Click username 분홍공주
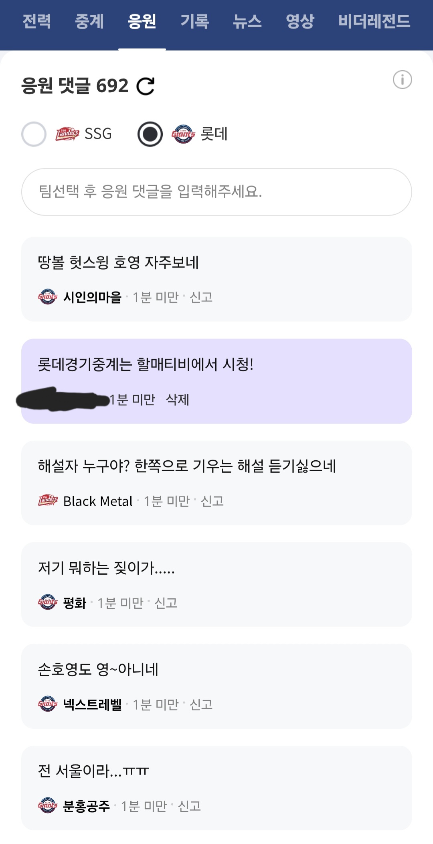Image resolution: width=433 pixels, height=844 pixels. [x=86, y=806]
